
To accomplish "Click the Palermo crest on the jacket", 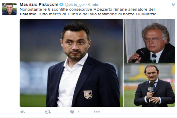I will point(88,94).
